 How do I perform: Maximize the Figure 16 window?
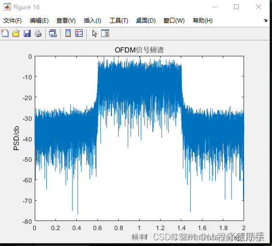236,7
